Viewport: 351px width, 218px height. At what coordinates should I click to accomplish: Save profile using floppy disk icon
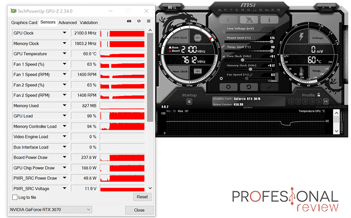tap(326, 102)
